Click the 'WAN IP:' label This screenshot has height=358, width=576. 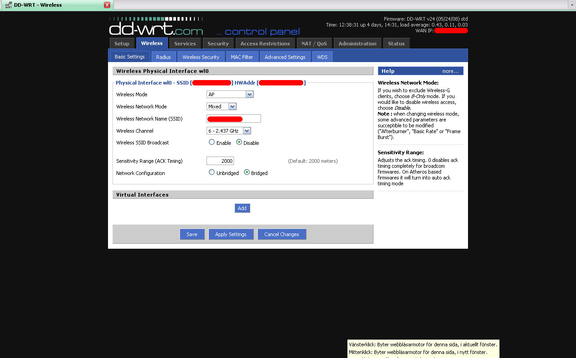(425, 31)
